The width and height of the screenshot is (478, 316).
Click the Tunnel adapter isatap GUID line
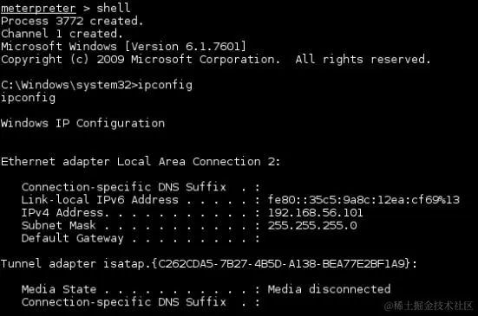coord(209,264)
